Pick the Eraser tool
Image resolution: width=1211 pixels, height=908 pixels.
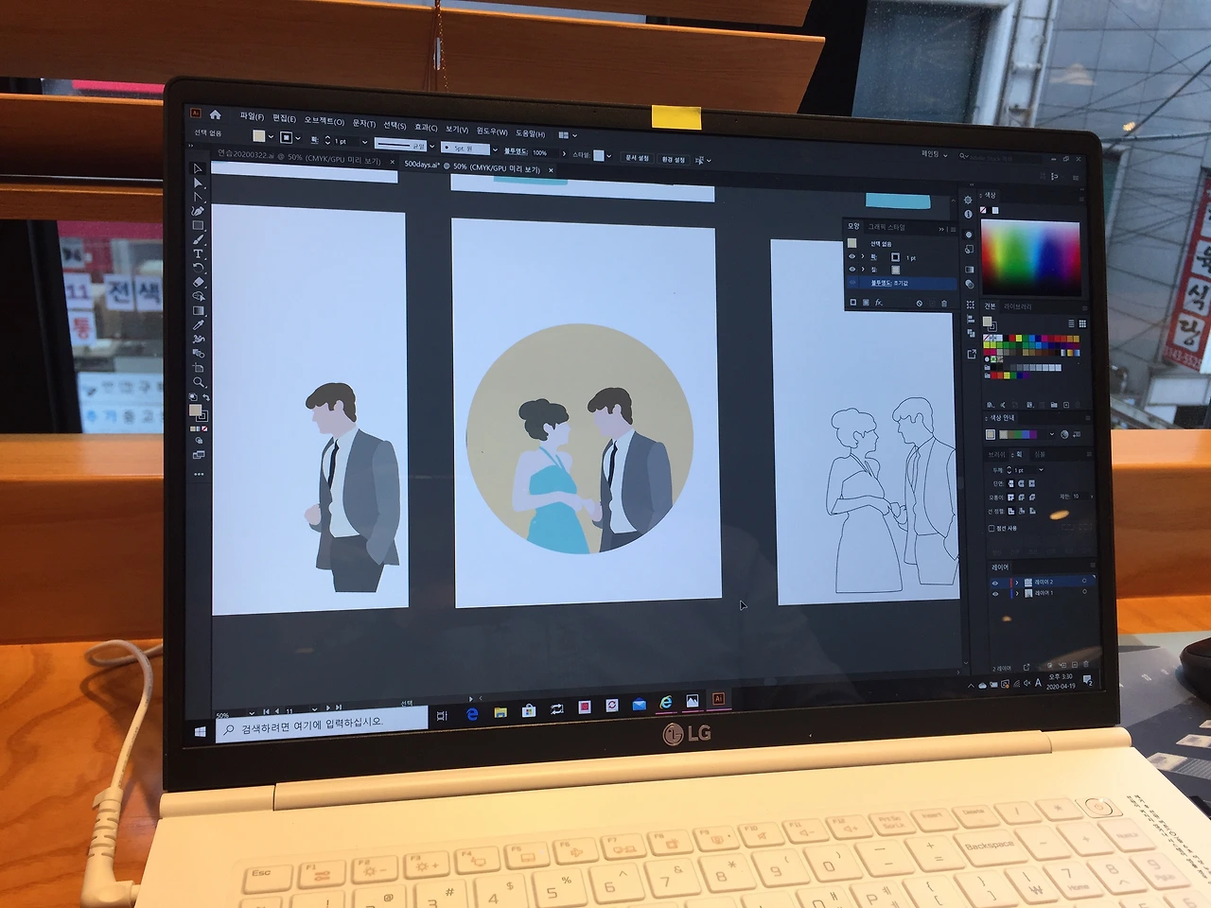coord(199,282)
